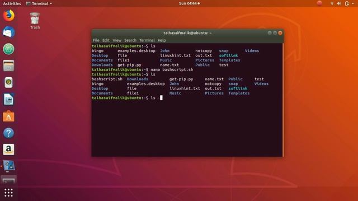
Task: Open the settings tools icon in dock
Action: click(9, 166)
